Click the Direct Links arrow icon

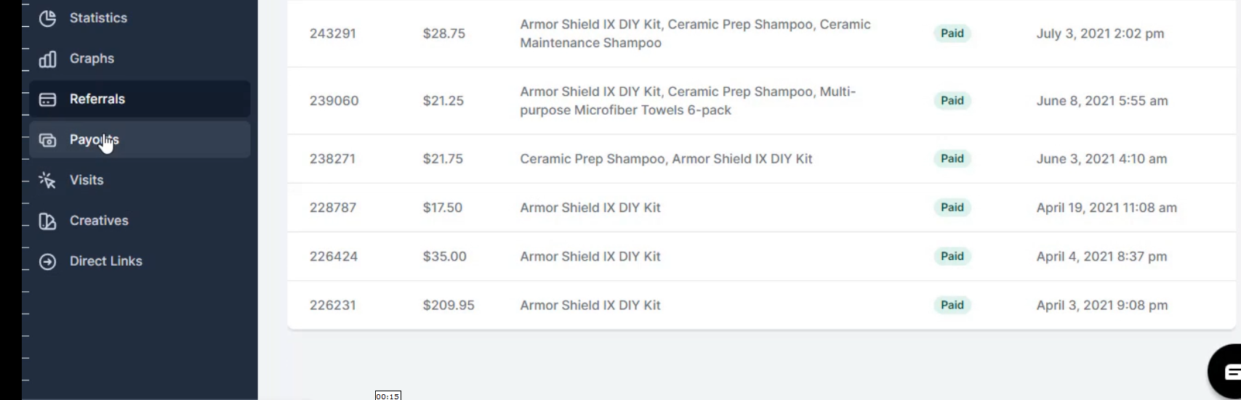pos(47,261)
